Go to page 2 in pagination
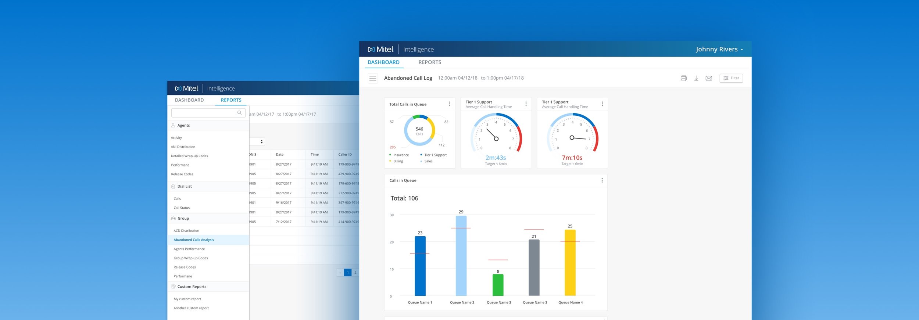Screen dimensions: 919x320 coord(355,273)
